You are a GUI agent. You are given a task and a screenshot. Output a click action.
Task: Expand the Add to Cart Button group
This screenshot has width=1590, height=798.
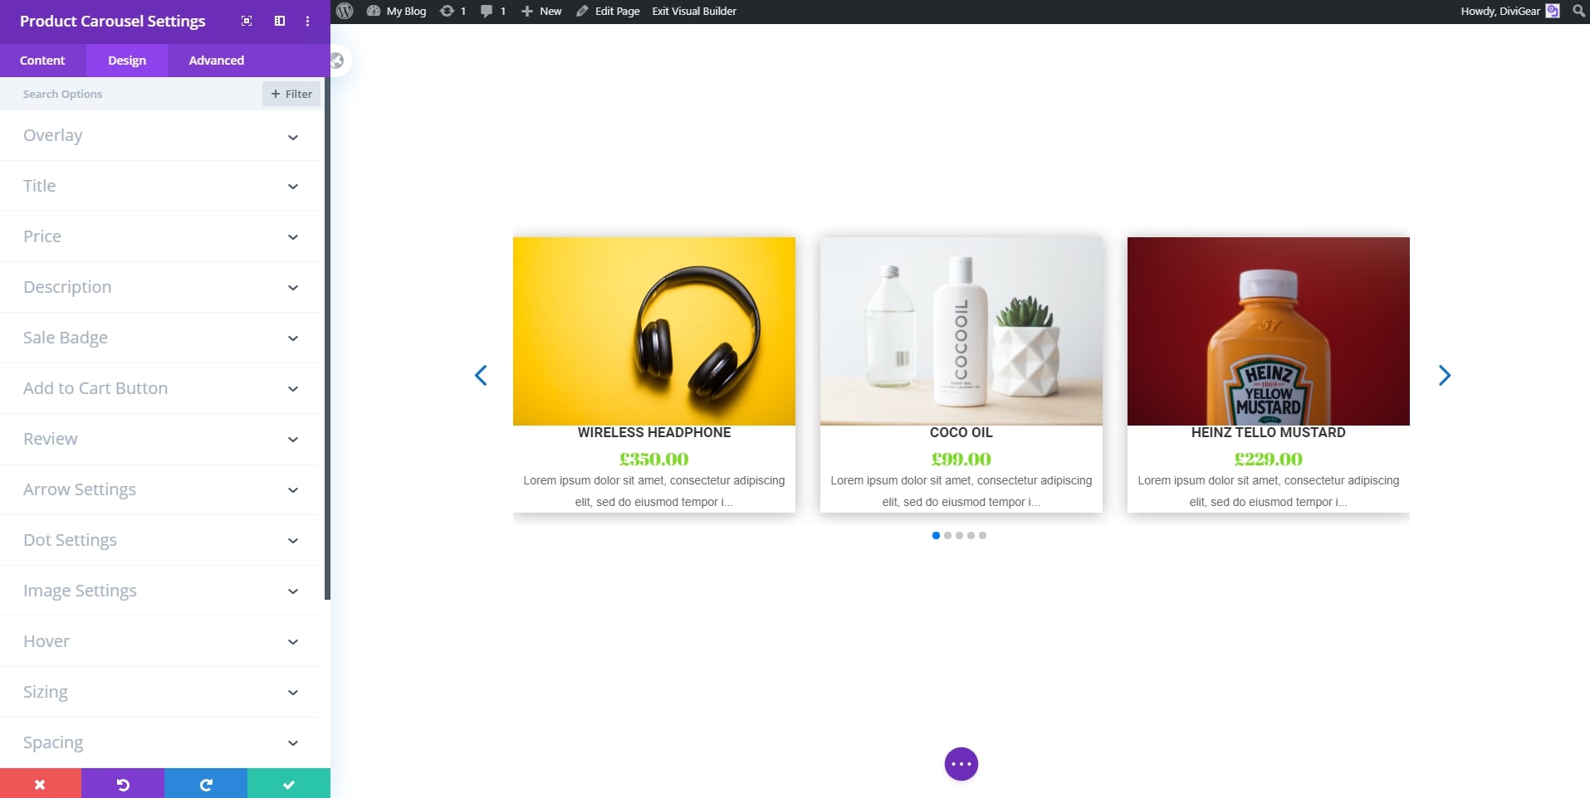click(x=162, y=388)
